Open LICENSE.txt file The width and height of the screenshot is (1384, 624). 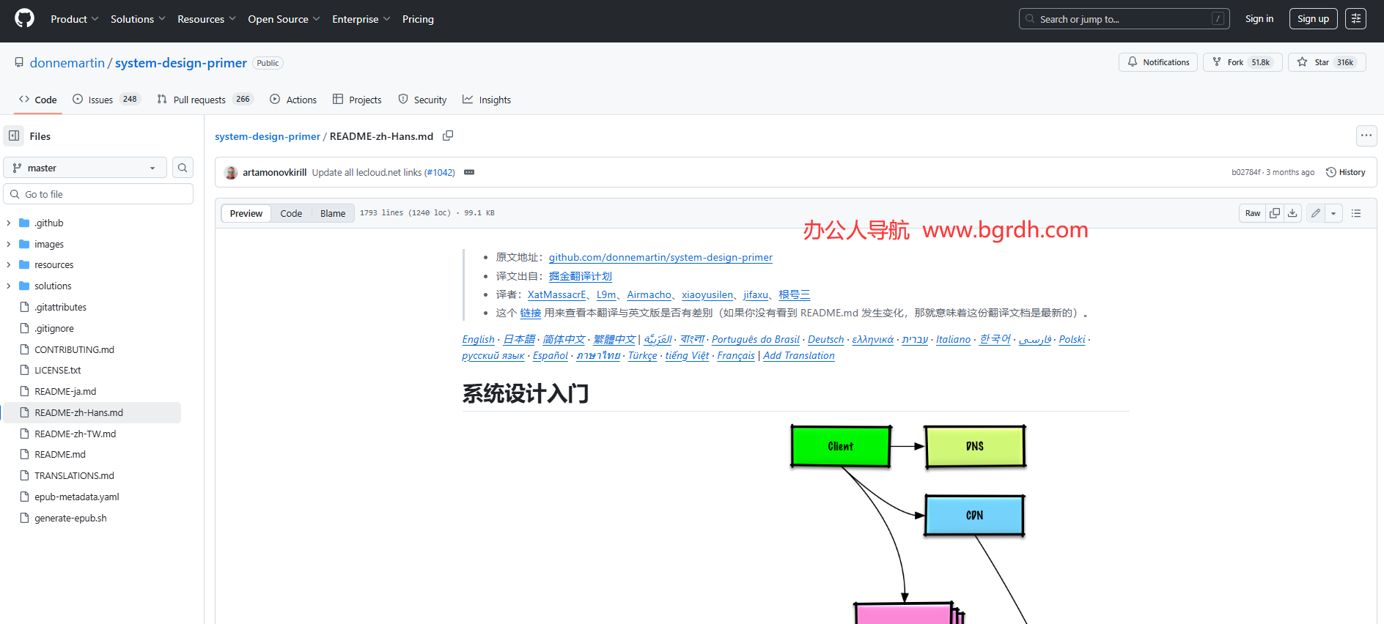tap(58, 370)
